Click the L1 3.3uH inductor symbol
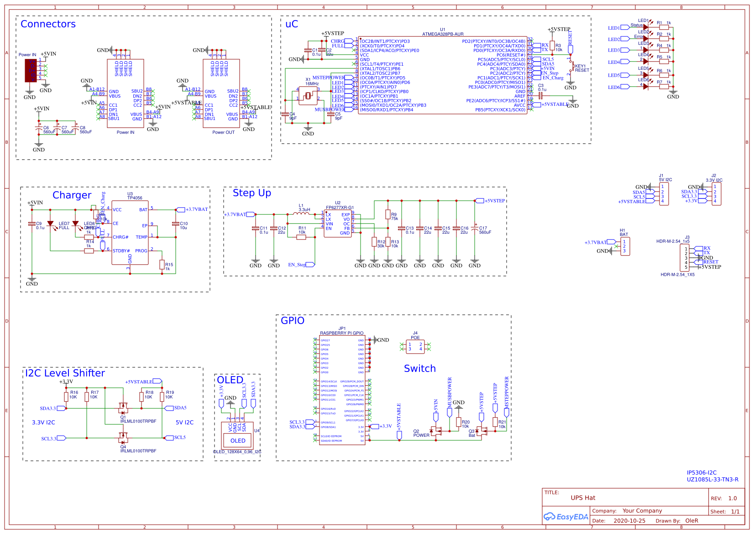754x534 pixels. click(x=301, y=214)
